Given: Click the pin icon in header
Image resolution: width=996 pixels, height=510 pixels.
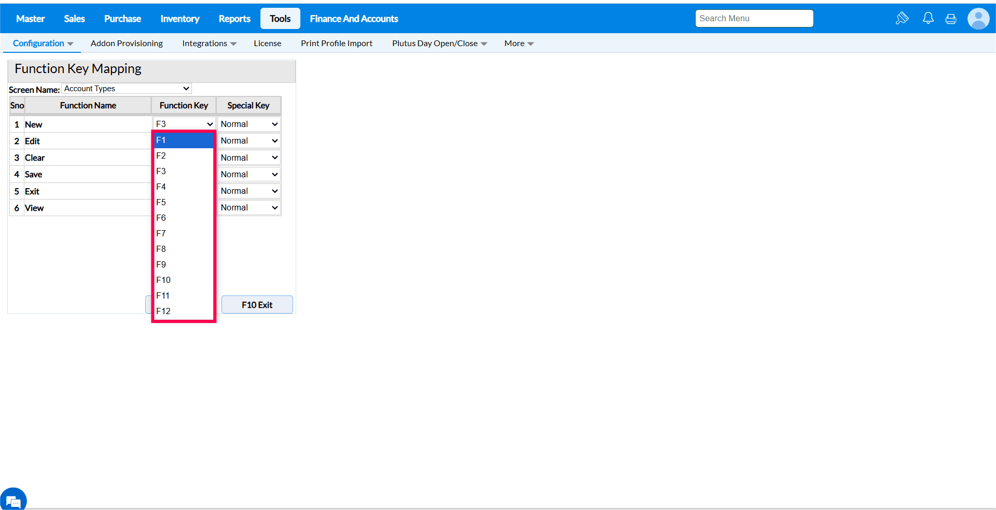Looking at the screenshot, I should (x=902, y=19).
